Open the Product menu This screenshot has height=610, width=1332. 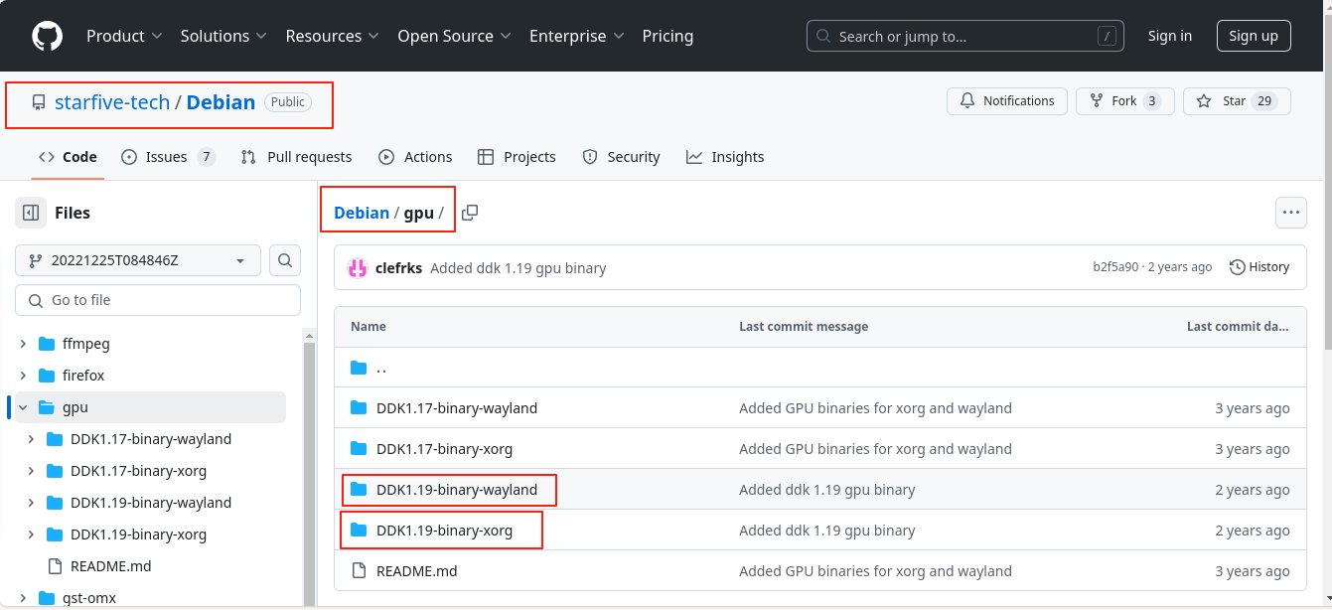tap(124, 36)
